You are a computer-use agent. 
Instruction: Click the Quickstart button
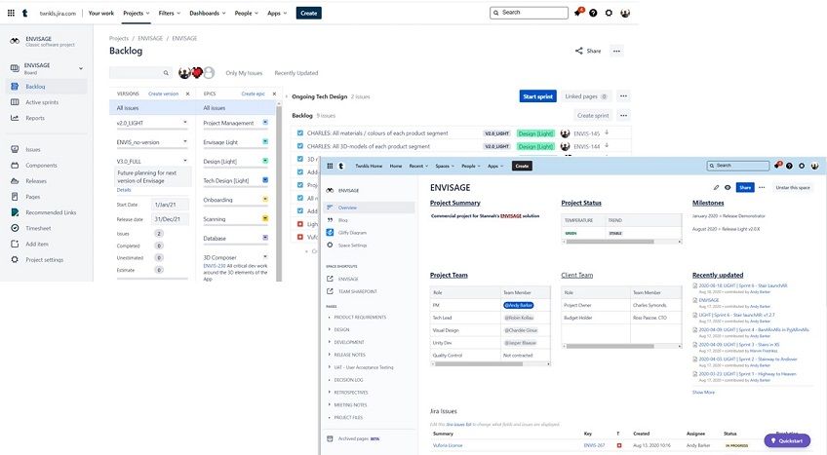[x=787, y=440]
